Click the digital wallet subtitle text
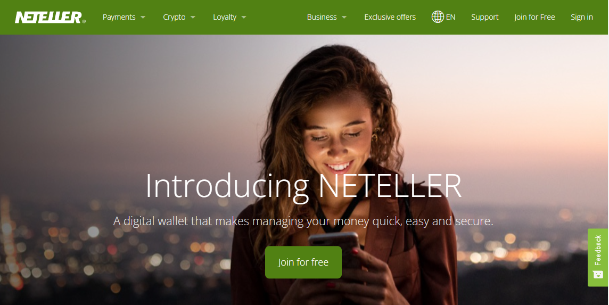 pos(303,221)
